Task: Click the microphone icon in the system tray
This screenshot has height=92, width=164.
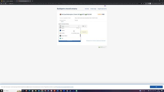Action: (149, 91)
